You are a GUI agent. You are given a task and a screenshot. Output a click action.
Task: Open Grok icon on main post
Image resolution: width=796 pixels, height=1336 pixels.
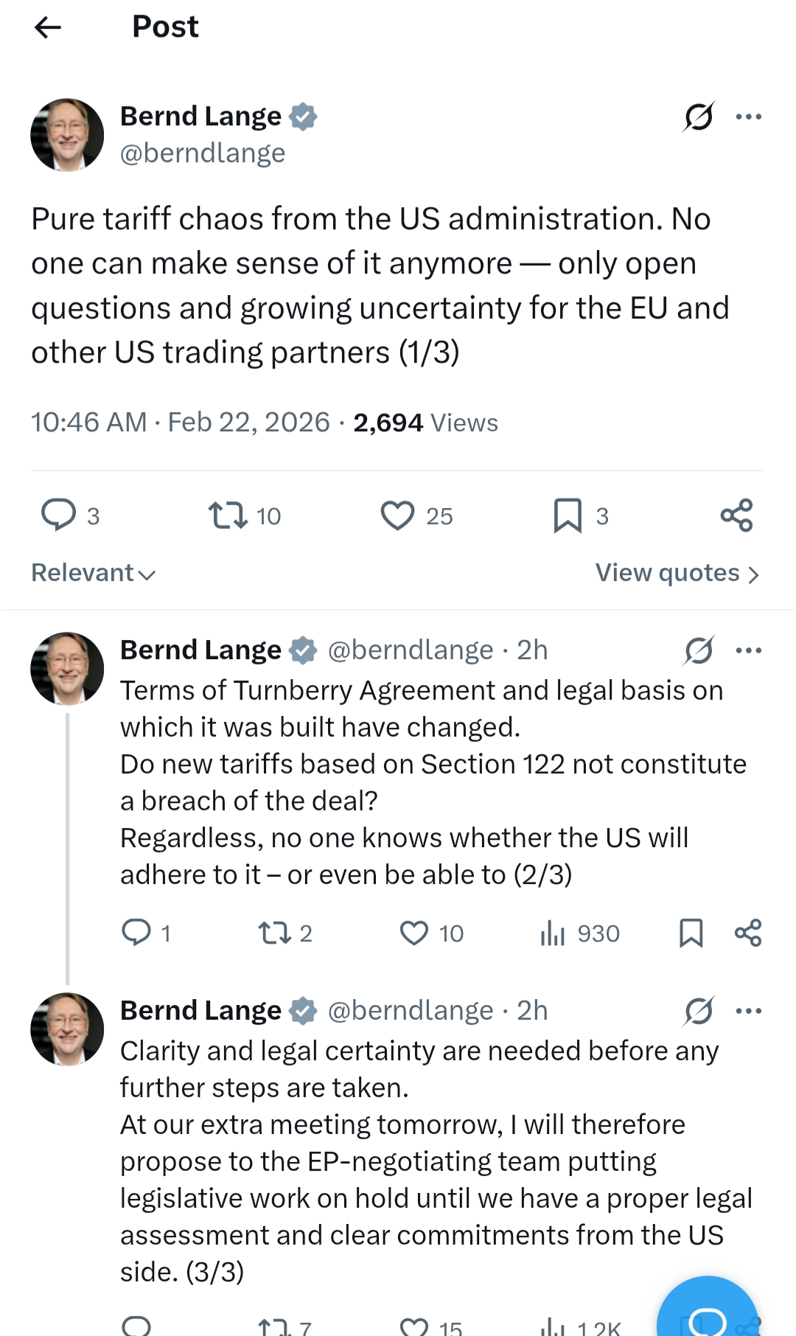click(x=698, y=116)
